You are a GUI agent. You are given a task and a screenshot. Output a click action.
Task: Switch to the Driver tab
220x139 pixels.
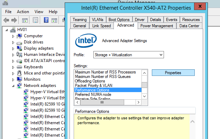tap(140, 20)
